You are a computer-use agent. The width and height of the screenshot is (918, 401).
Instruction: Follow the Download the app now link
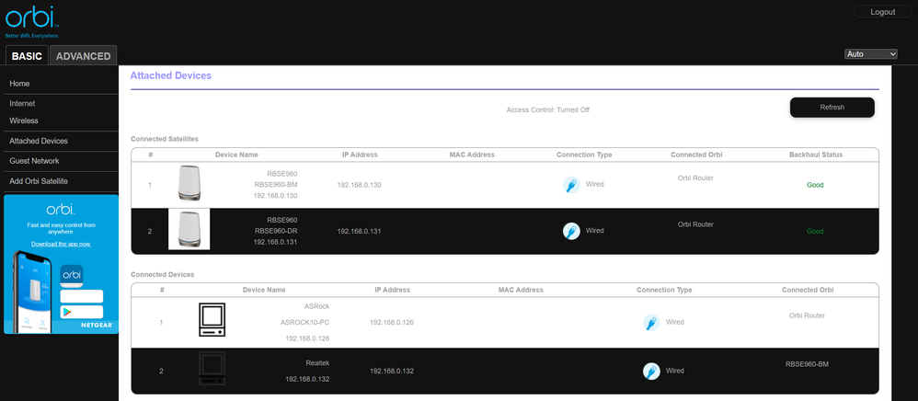pyautogui.click(x=61, y=244)
